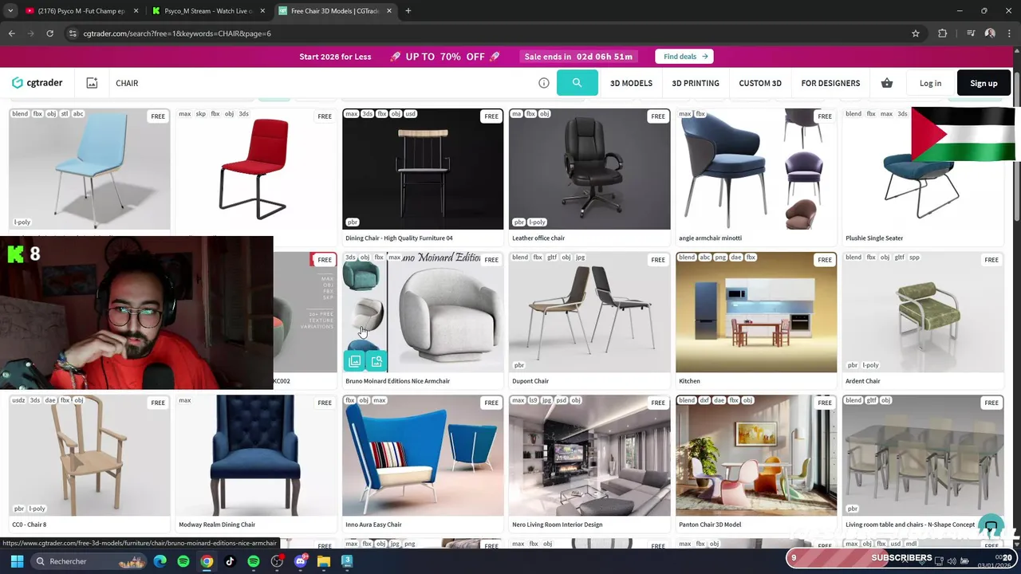
Task: Open 3ds Max from the taskbar
Action: [347, 561]
